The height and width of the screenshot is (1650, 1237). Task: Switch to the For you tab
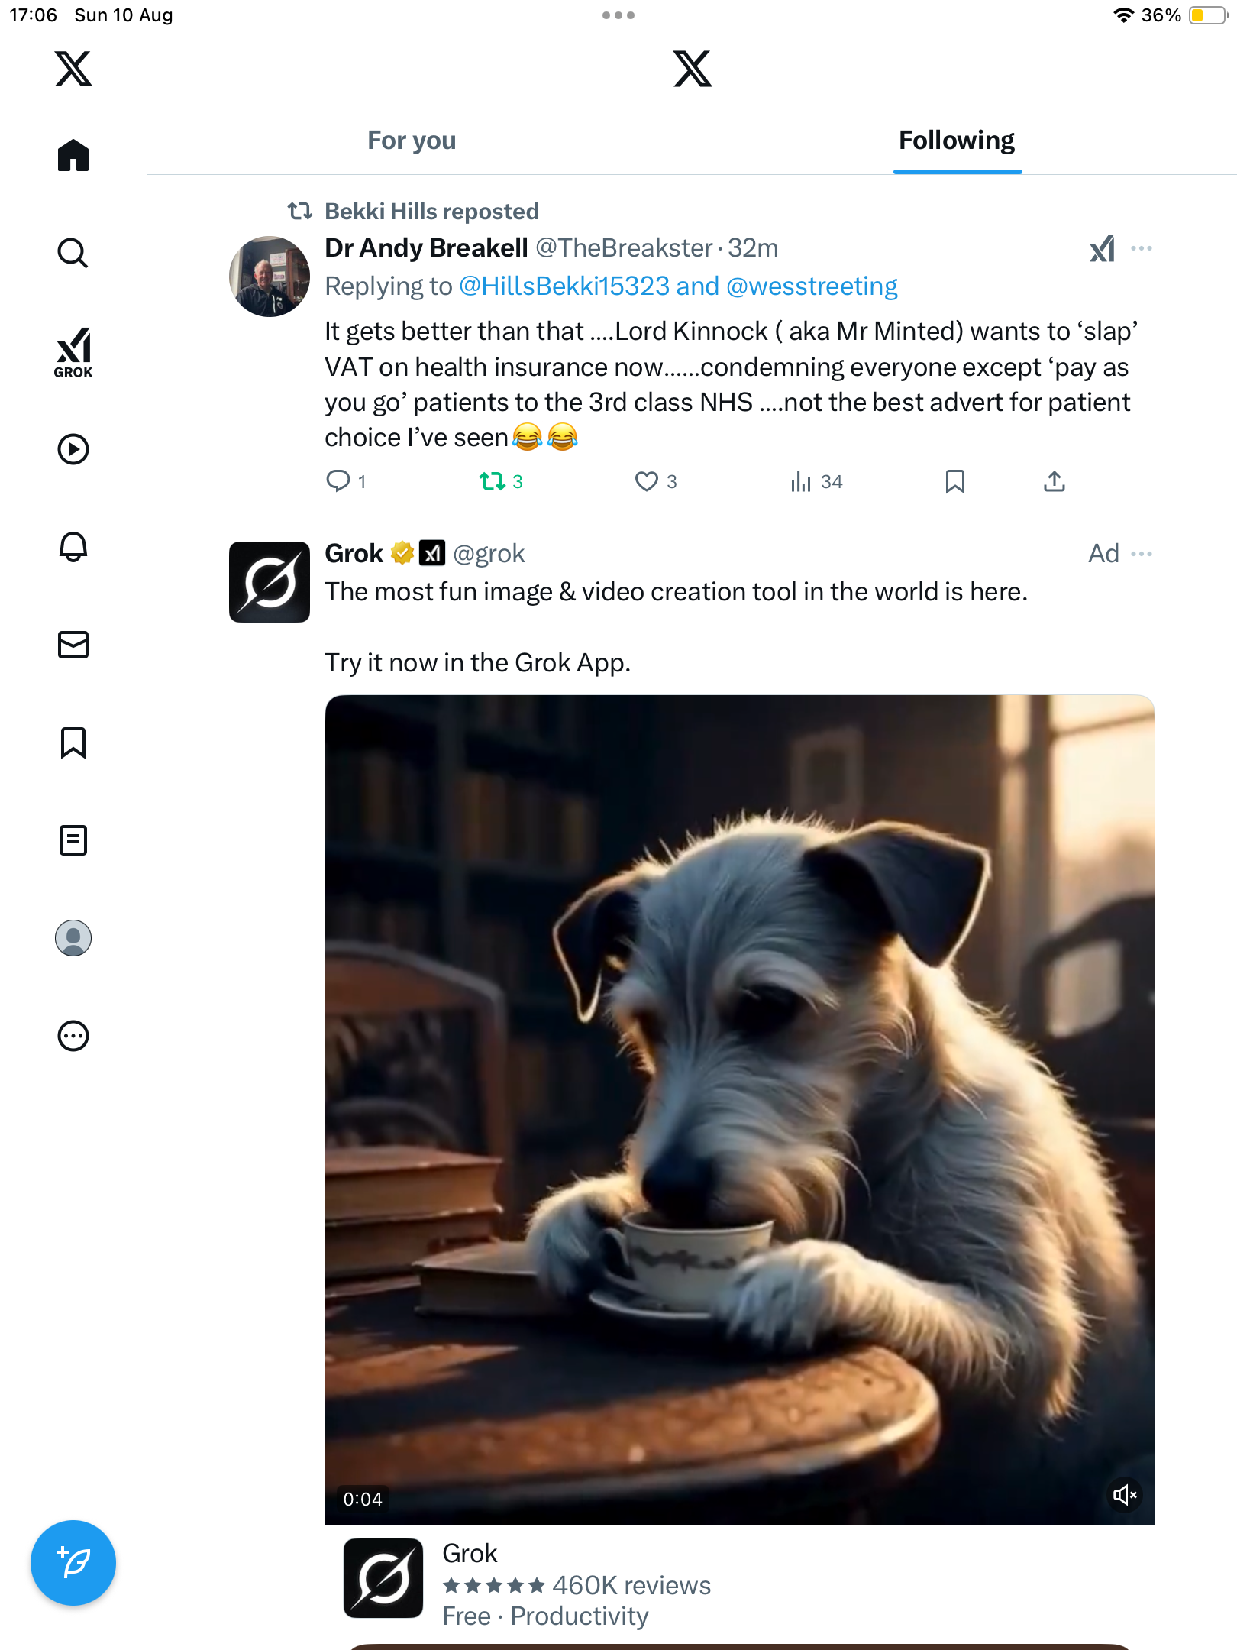pyautogui.click(x=412, y=141)
